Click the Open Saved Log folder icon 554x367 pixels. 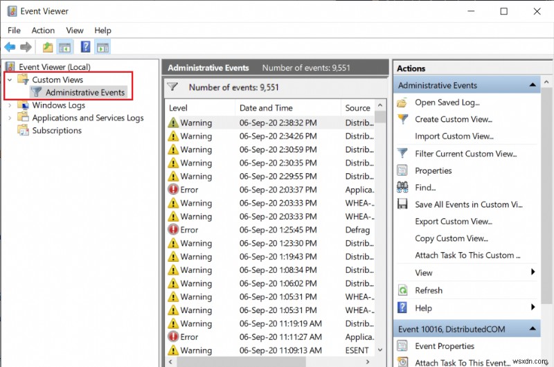tap(402, 102)
